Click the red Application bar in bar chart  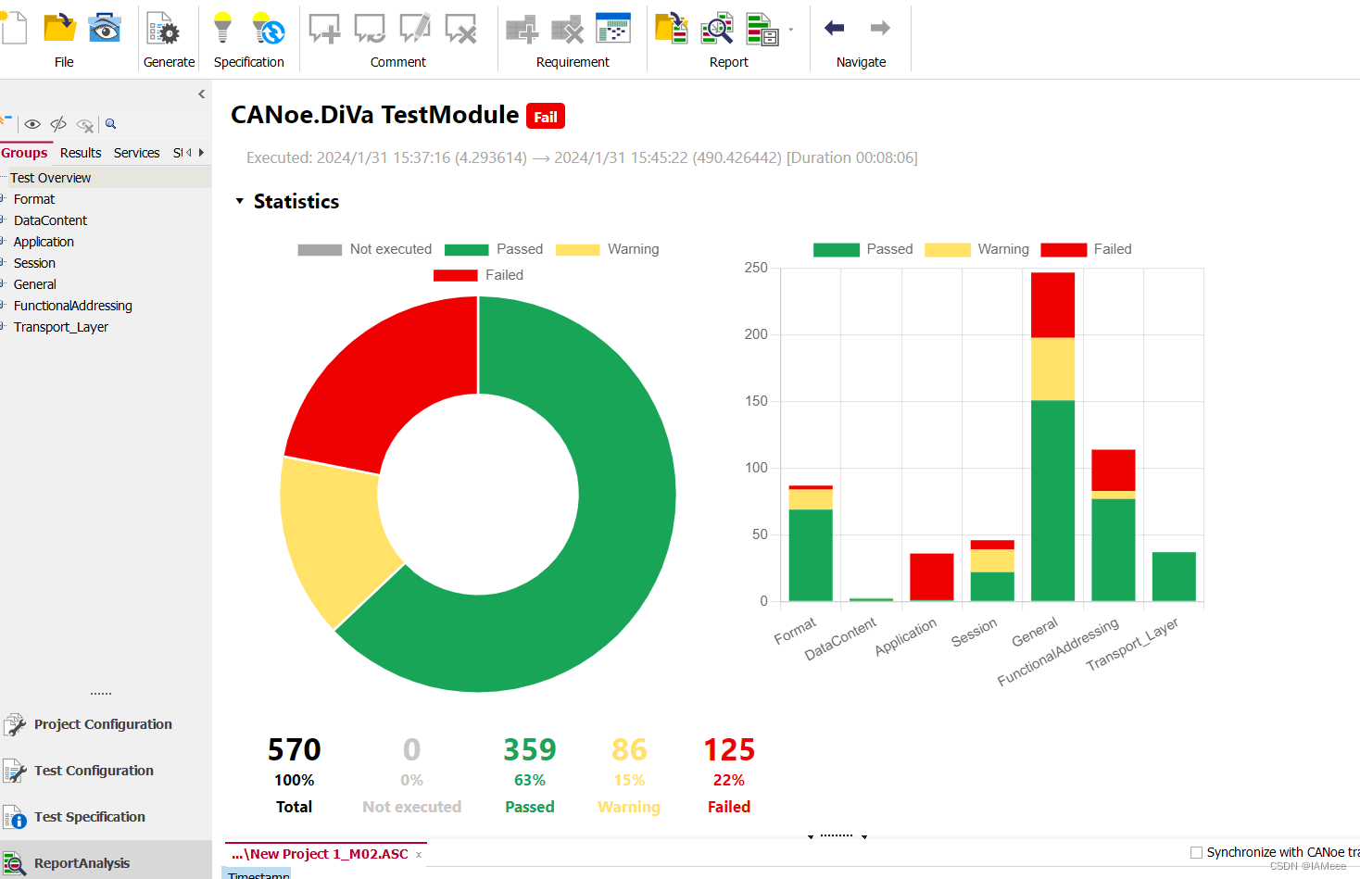[x=932, y=576]
